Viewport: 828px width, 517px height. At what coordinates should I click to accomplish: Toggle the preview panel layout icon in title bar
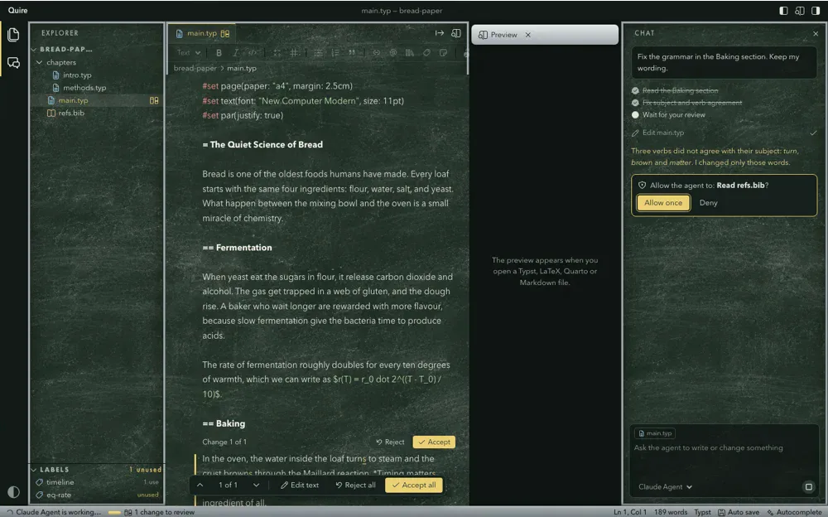800,11
